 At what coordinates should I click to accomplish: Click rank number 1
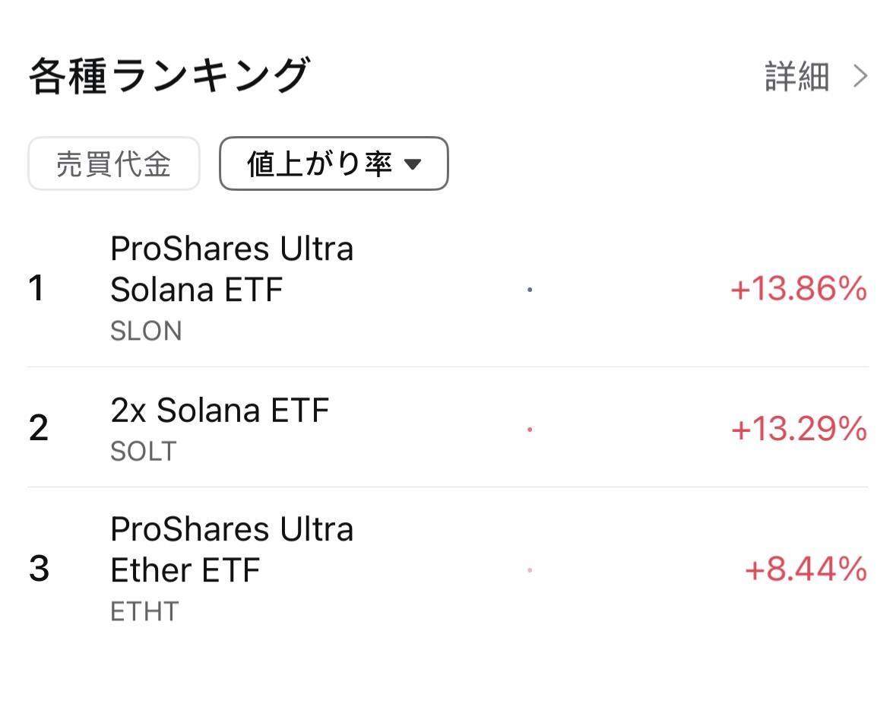[x=36, y=287]
